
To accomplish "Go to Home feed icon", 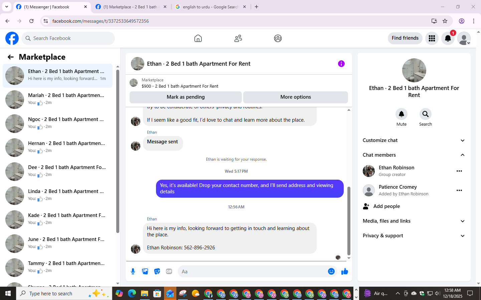I will (x=198, y=38).
